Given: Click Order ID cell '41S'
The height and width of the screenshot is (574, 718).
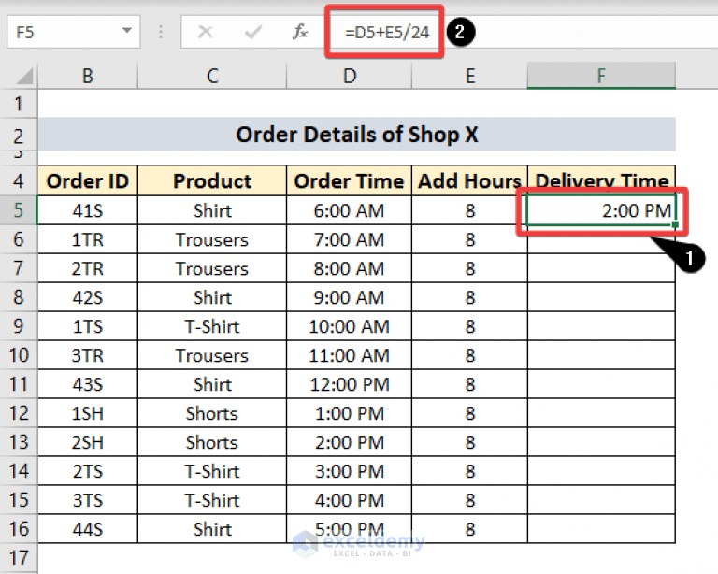Looking at the screenshot, I should point(88,210).
